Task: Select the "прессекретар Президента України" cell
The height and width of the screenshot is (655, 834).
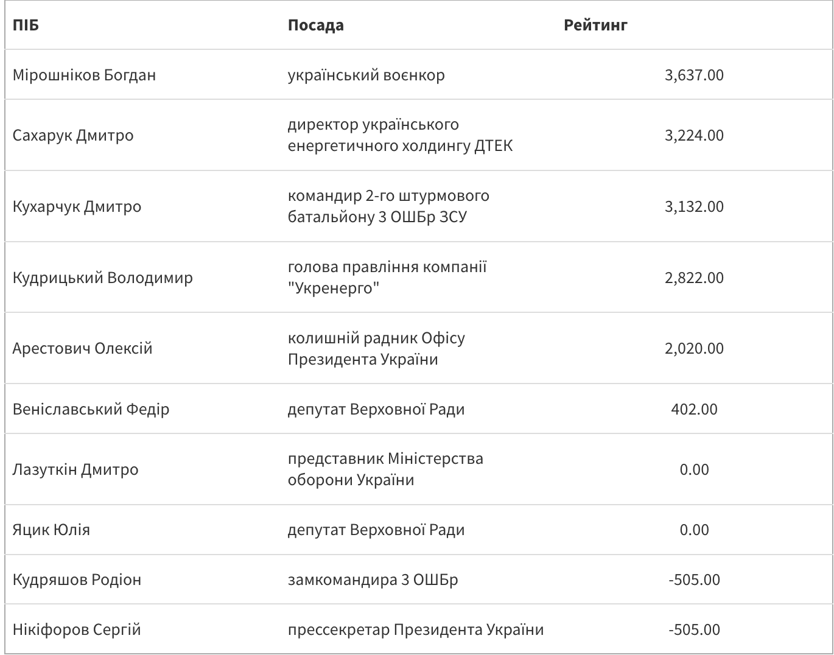Action: (415, 629)
